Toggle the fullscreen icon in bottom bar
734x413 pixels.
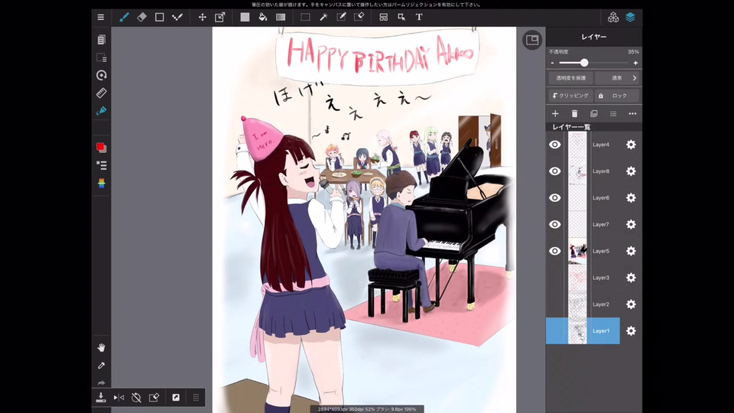176,398
